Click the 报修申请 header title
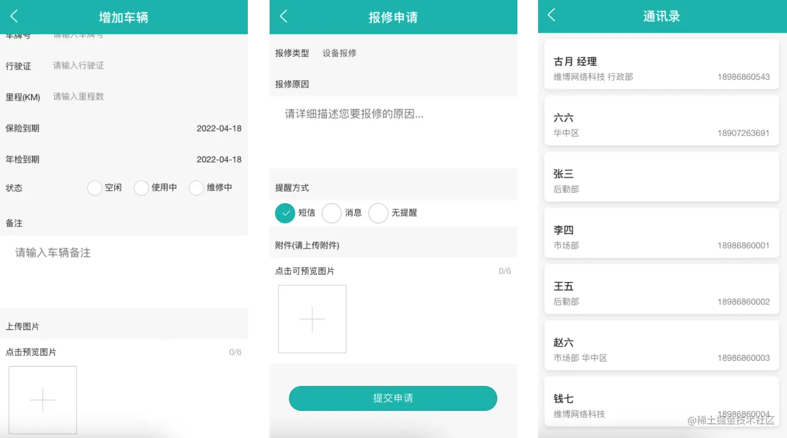This screenshot has width=787, height=438. click(x=393, y=17)
